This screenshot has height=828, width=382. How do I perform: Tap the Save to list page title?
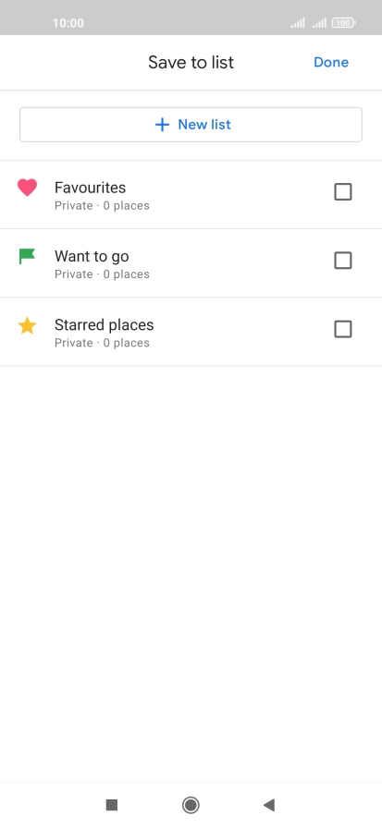(191, 62)
